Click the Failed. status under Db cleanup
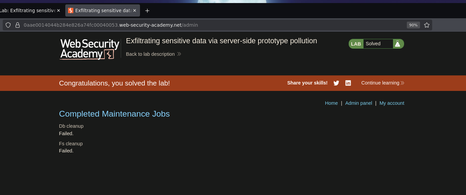Viewport: 466px width, 195px height. pos(66,133)
